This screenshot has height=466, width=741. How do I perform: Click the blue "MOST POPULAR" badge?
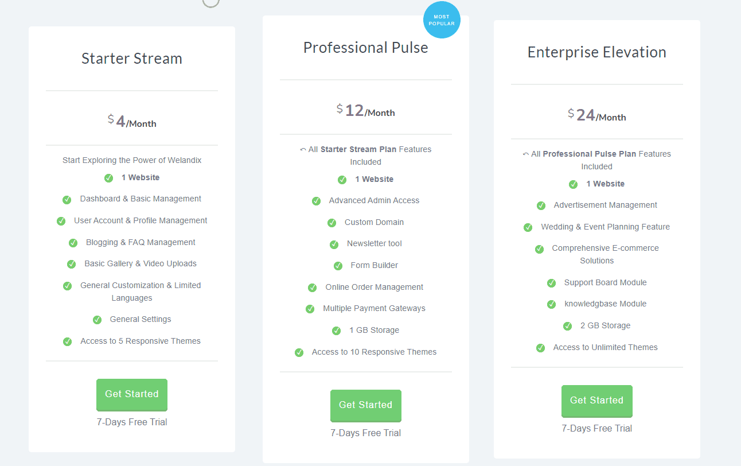(442, 20)
